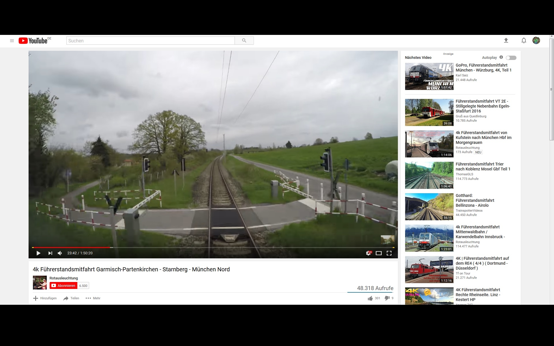
Task: Open the hamburger guide menu
Action: point(12,41)
